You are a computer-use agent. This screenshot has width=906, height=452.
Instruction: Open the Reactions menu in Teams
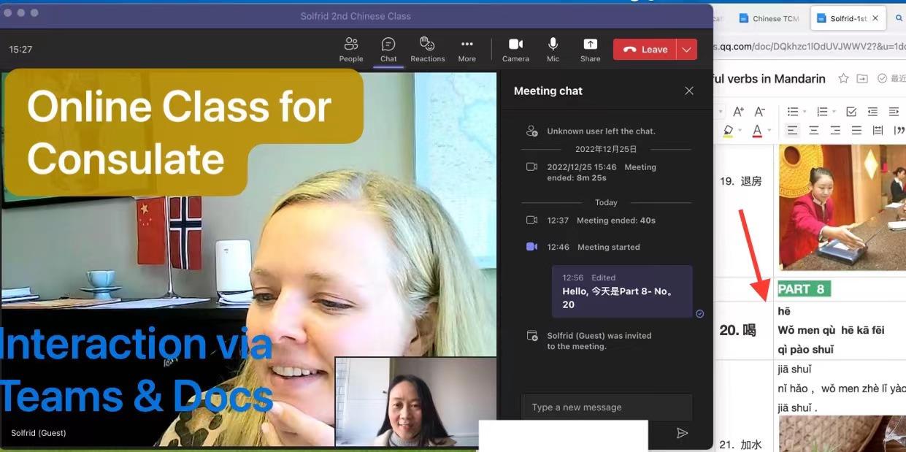coord(427,49)
